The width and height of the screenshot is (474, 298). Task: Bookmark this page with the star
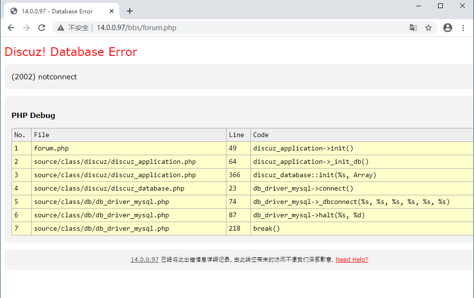(x=429, y=28)
